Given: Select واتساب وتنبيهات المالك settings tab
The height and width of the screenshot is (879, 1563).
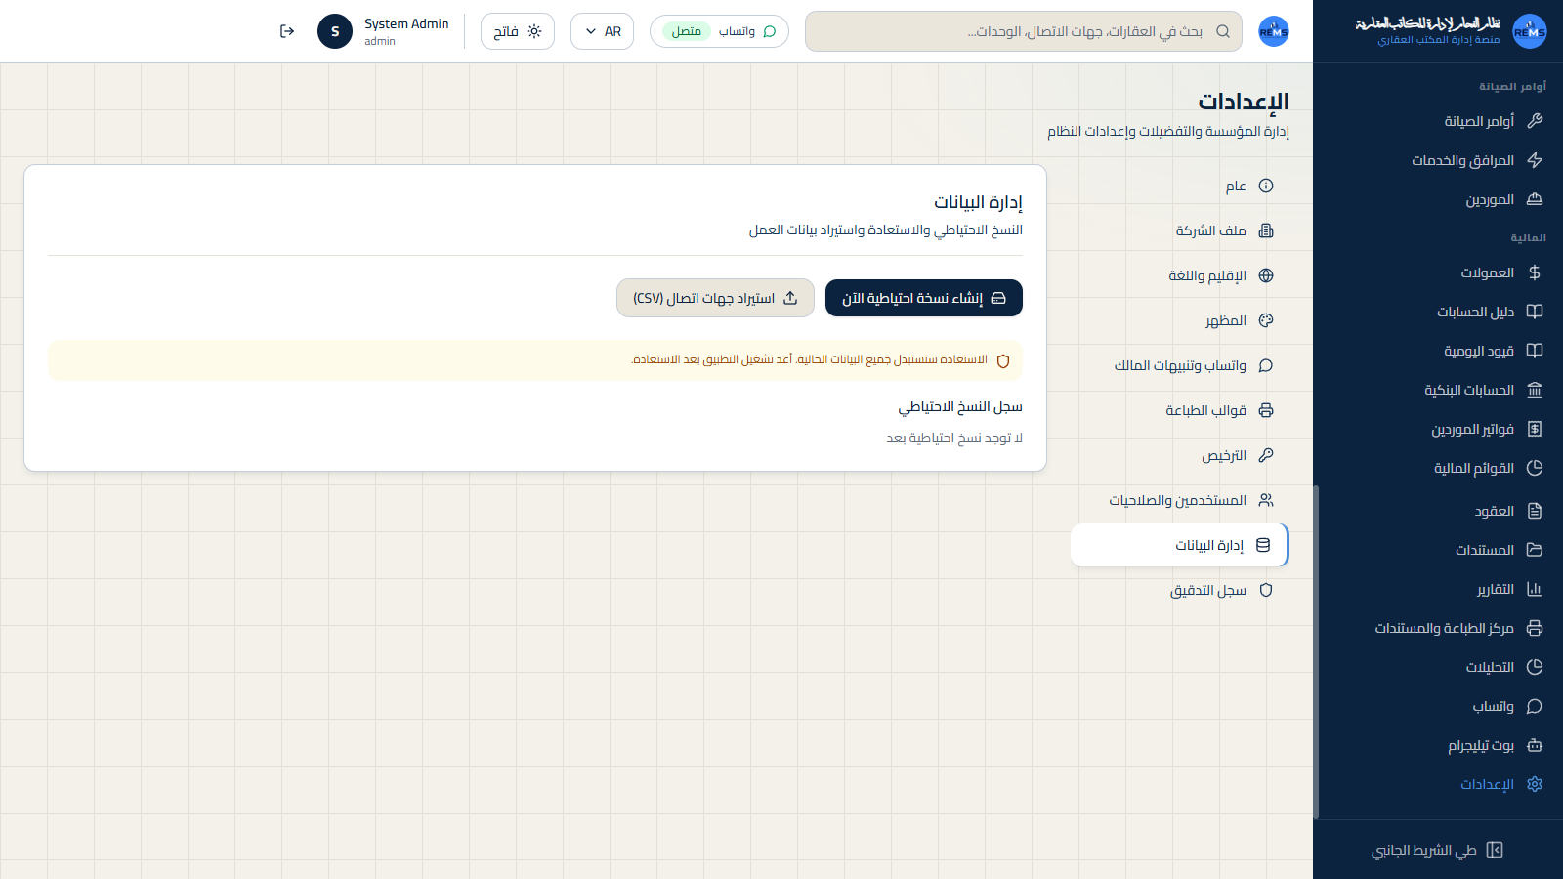Looking at the screenshot, I should 1180,365.
